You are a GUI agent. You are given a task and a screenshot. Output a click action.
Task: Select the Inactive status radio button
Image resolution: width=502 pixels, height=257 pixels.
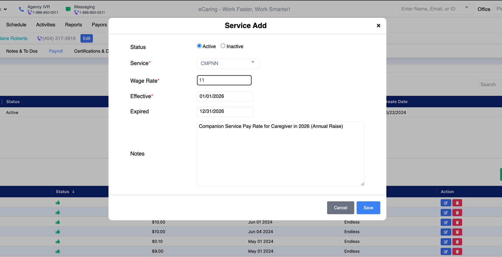[x=223, y=46]
